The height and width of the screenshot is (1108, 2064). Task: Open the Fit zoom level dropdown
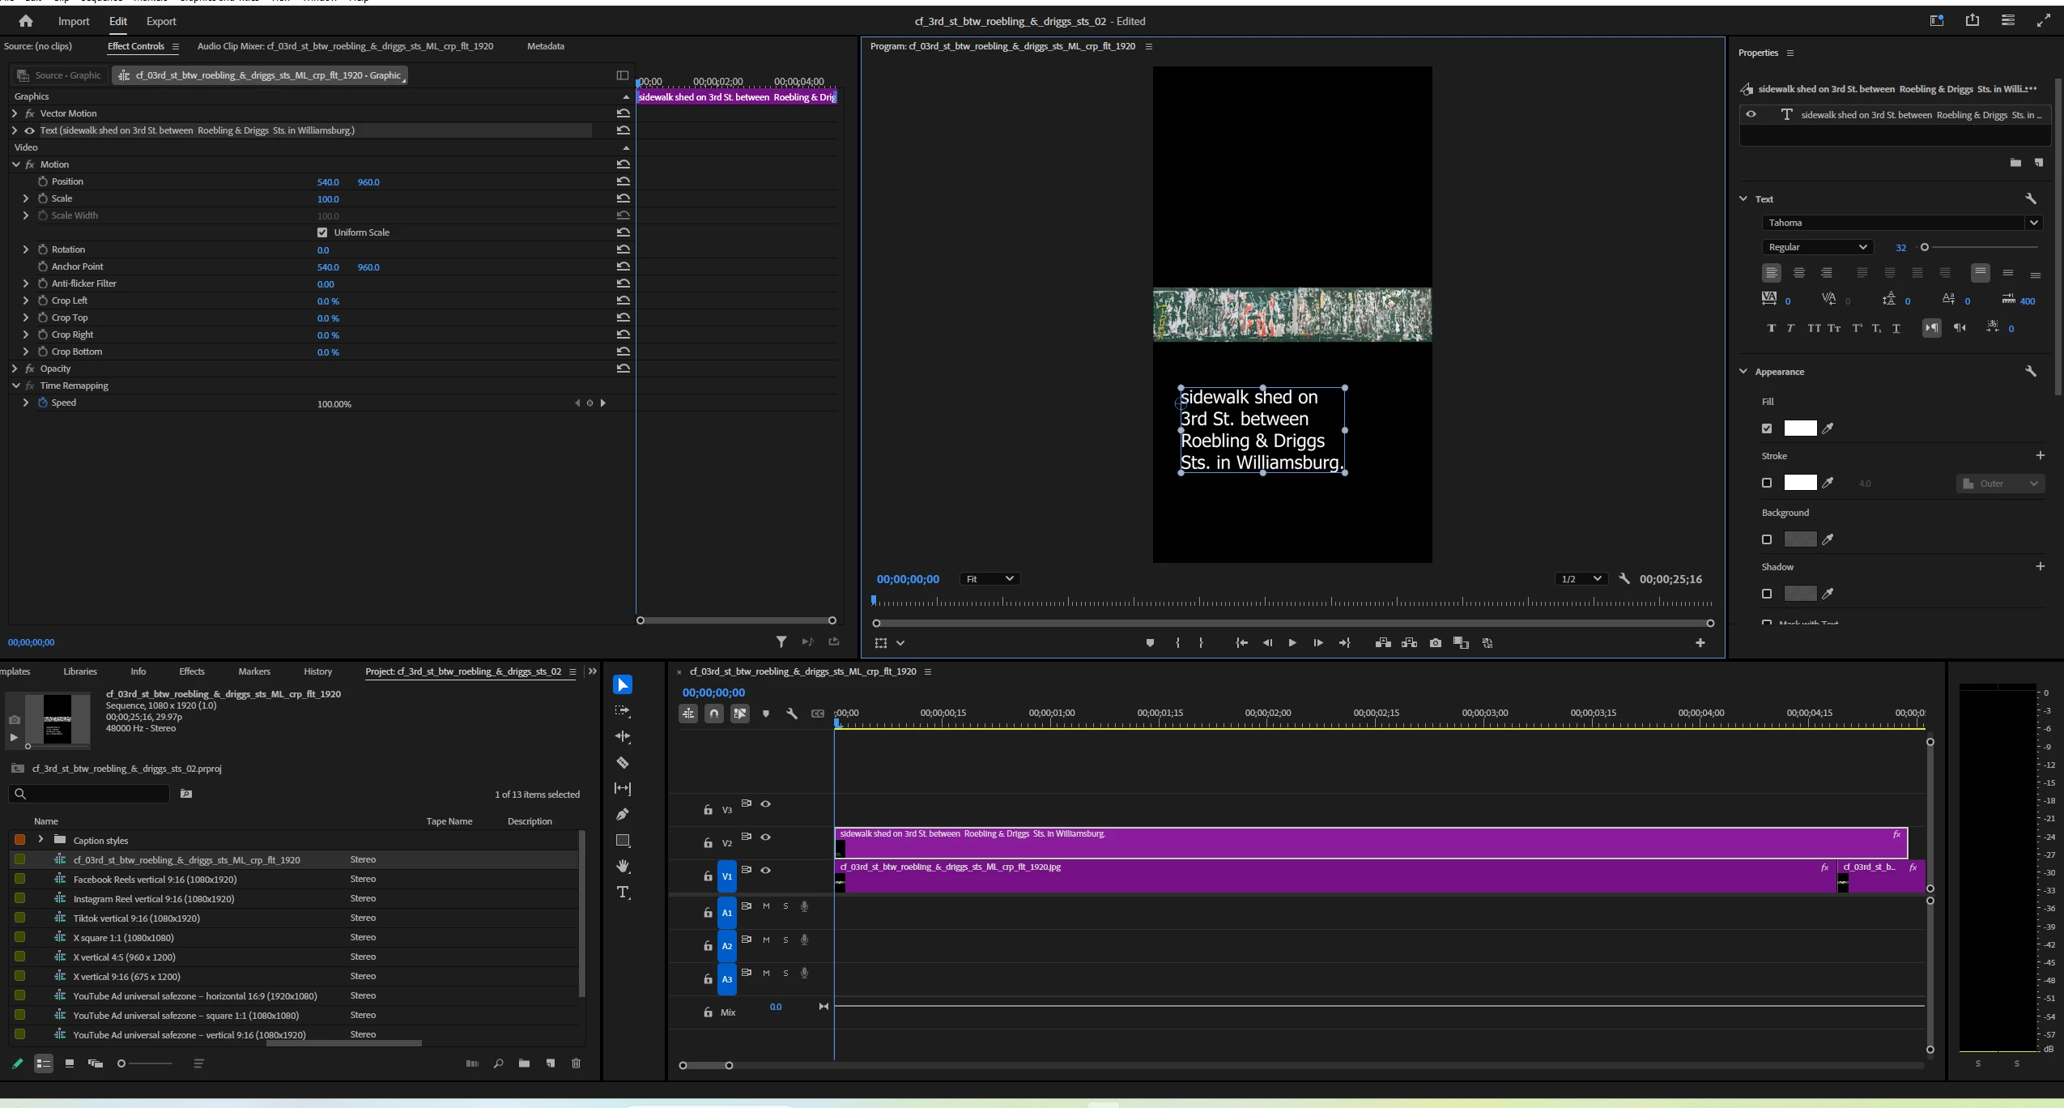click(989, 579)
